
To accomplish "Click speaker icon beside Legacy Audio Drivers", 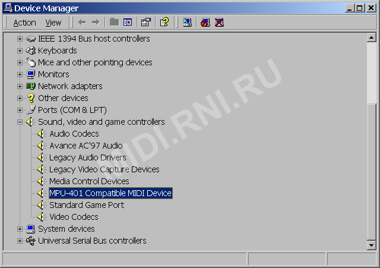I will pos(42,157).
